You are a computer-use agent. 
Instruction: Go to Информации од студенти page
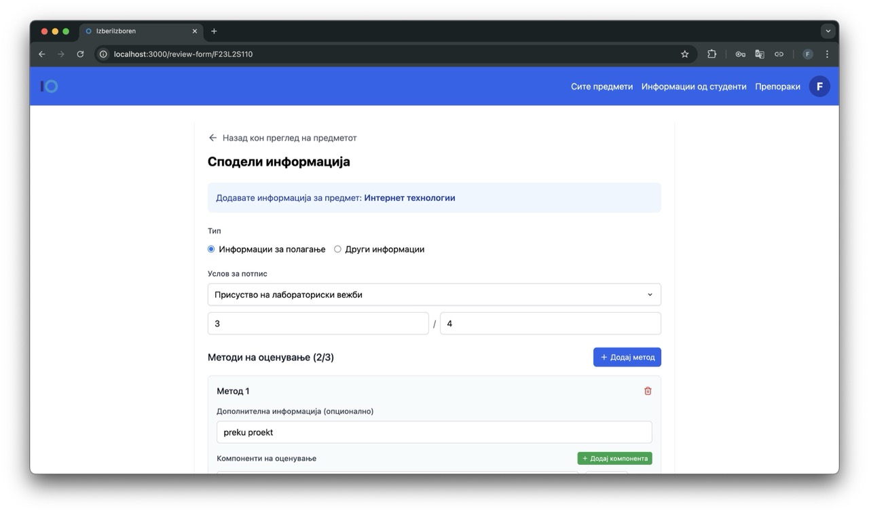point(693,86)
